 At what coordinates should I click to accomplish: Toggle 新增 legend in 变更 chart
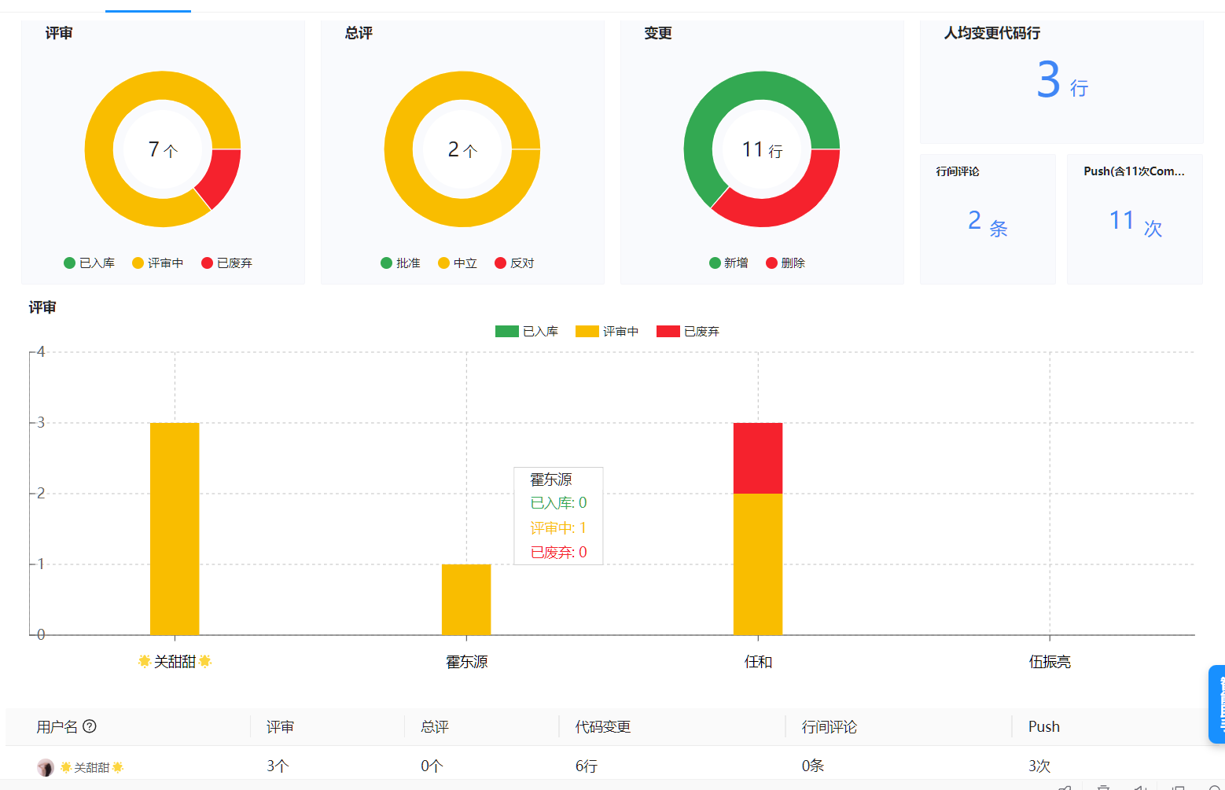728,263
